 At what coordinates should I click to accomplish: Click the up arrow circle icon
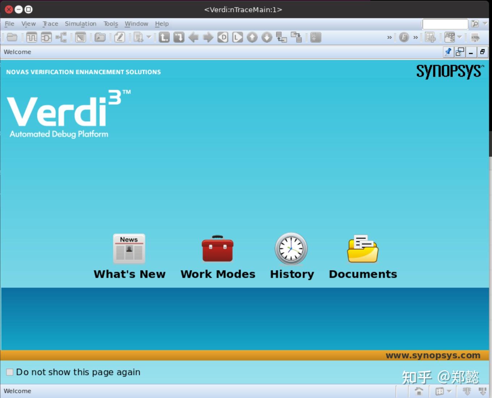(x=252, y=37)
